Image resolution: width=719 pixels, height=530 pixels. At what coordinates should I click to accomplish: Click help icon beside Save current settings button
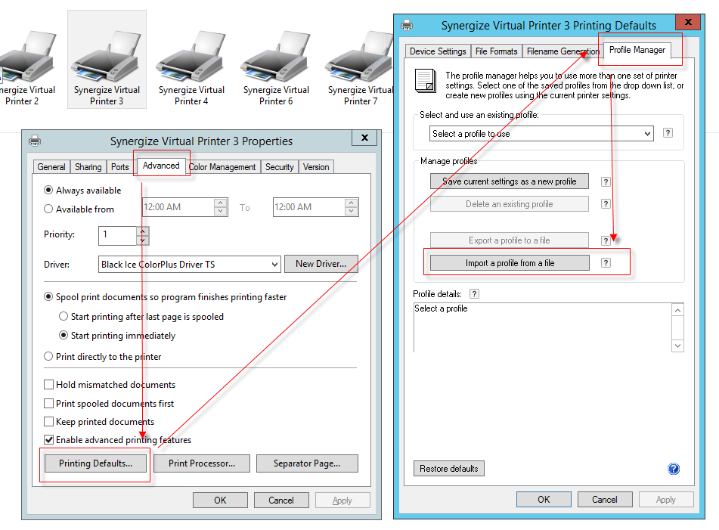(x=606, y=181)
